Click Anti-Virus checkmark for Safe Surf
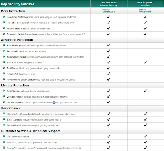Viewport: 164px width, 151px height. (145, 63)
